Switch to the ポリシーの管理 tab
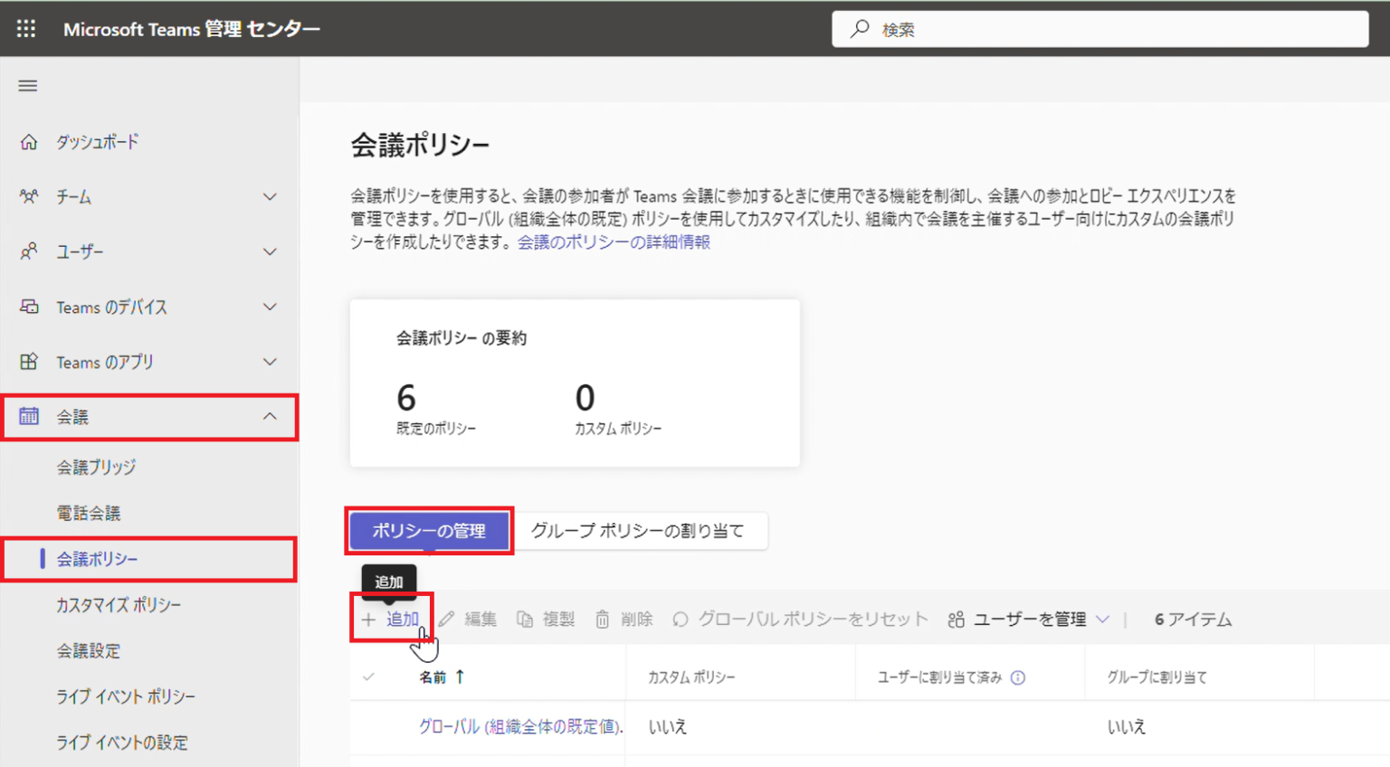This screenshot has height=767, width=1390. (x=429, y=531)
